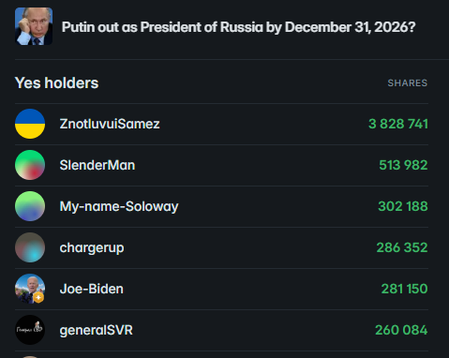Select generalSVR's 260 084 shares value
449x358 pixels.
tap(401, 330)
